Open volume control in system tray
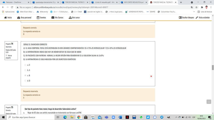The width and height of the screenshot is (214, 120). coord(190,117)
